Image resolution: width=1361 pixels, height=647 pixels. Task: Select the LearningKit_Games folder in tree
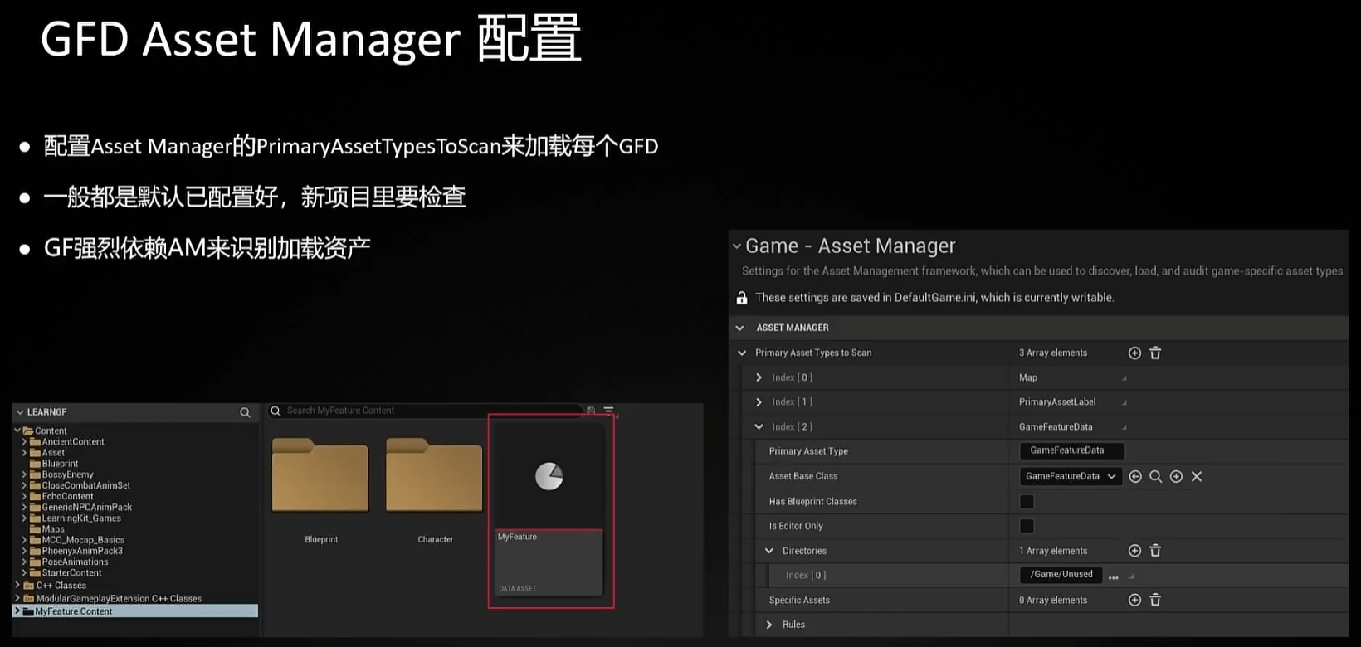pyautogui.click(x=81, y=518)
